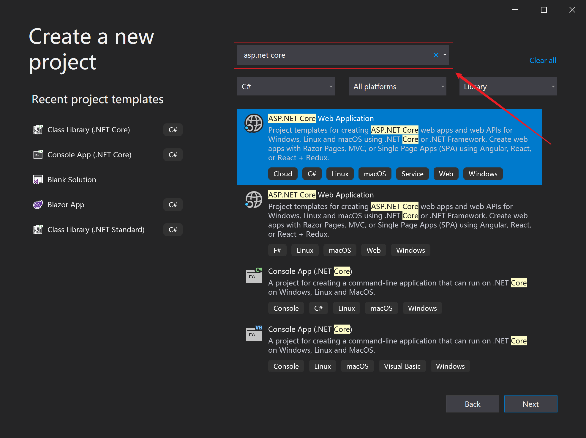Click the Blazor App icon
Screen dimensions: 586x438
pos(38,205)
